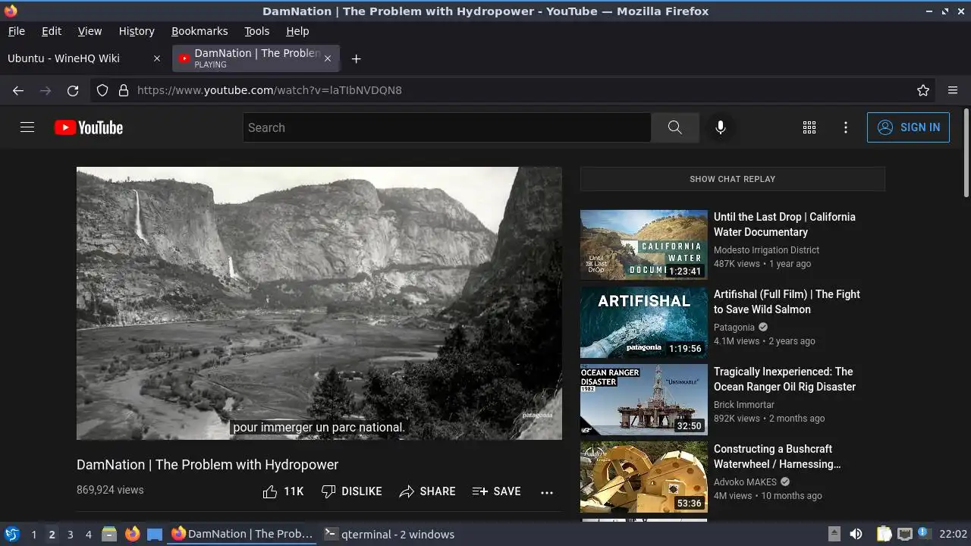Click California Water Documentary thumbnail
The height and width of the screenshot is (546, 971).
point(644,246)
